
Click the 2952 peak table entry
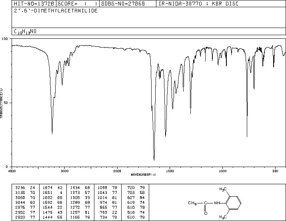pos(25,212)
